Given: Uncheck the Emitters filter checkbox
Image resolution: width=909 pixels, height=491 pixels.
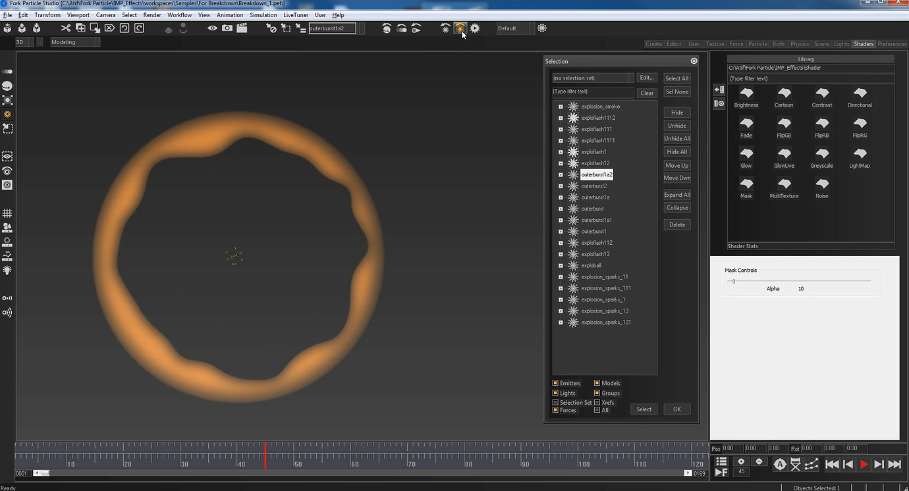Looking at the screenshot, I should point(555,383).
